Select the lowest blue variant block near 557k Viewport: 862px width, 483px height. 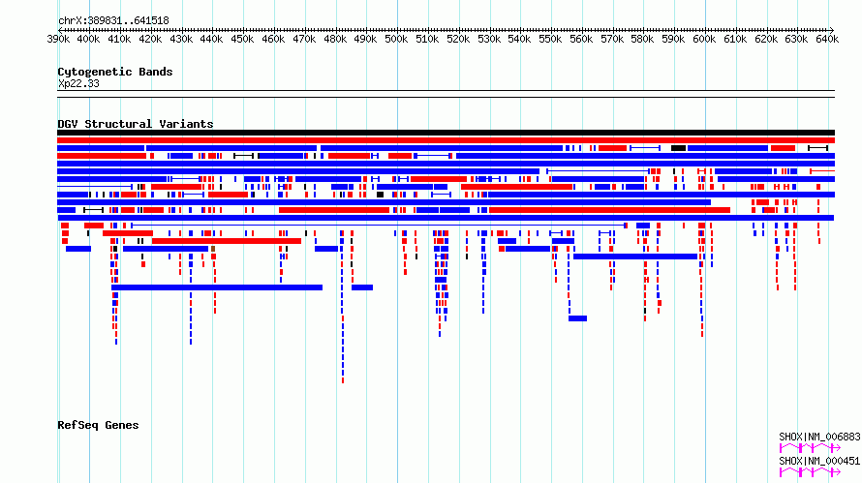[578, 318]
